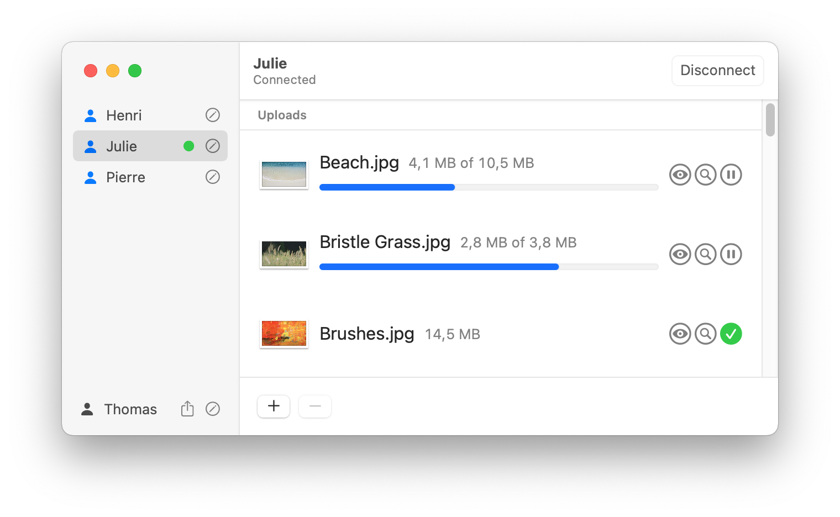Viewport: 840px width, 517px height.
Task: Click the Julie title in header
Action: point(270,64)
